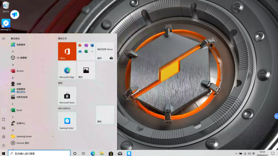Jump to letter A section header
The width and height of the screenshot is (278, 156).
pyautogui.click(x=13, y=65)
